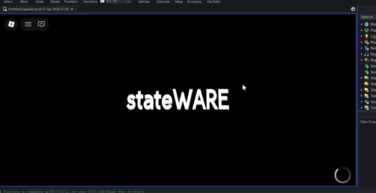
Task: Open the Accessory tool in toolbar
Action: tap(194, 1)
